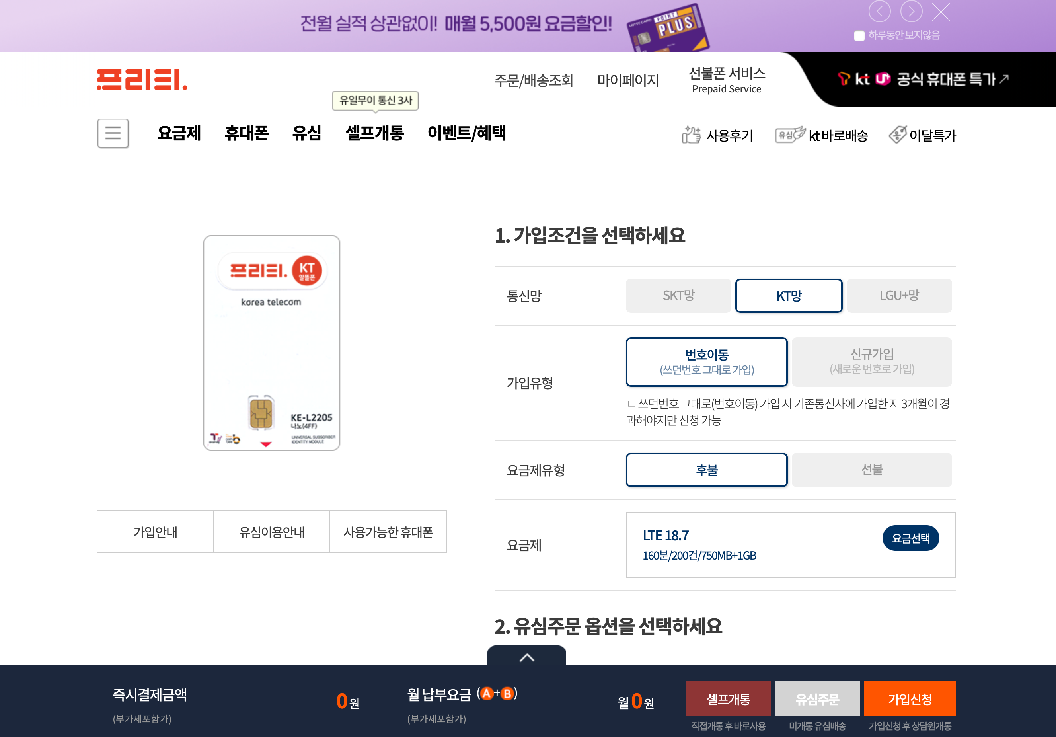Viewport: 1056px width, 737px height.
Task: Click 유심주문 button in bottom bar
Action: click(x=817, y=699)
